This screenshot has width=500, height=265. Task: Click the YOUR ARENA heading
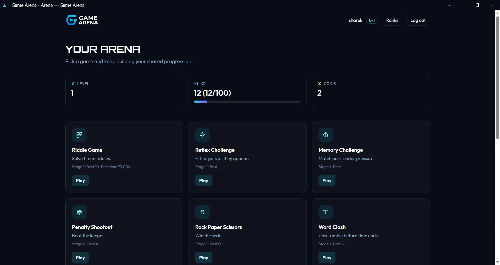pos(103,49)
